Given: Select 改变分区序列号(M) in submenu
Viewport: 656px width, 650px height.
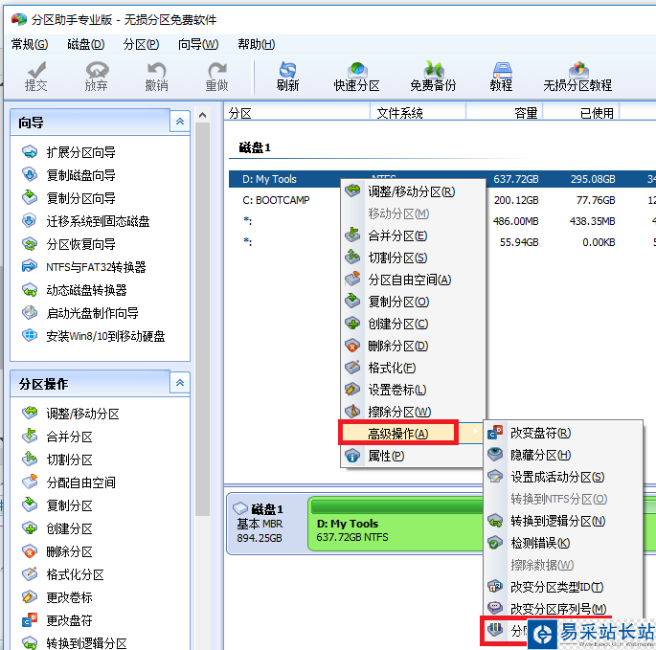Looking at the screenshot, I should [x=563, y=609].
